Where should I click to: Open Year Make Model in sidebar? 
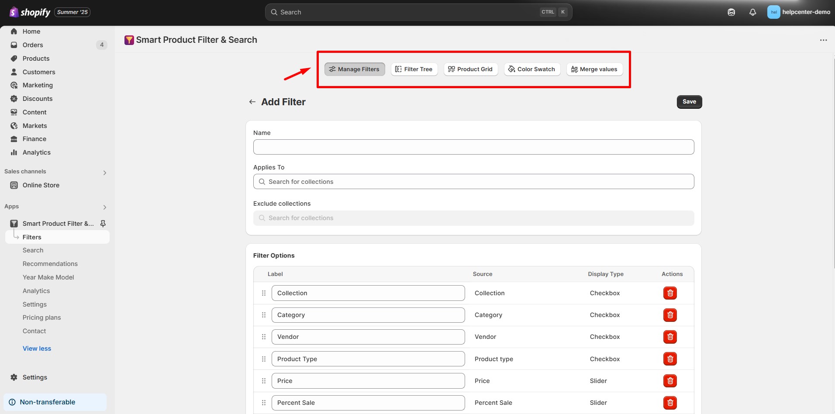tap(48, 277)
